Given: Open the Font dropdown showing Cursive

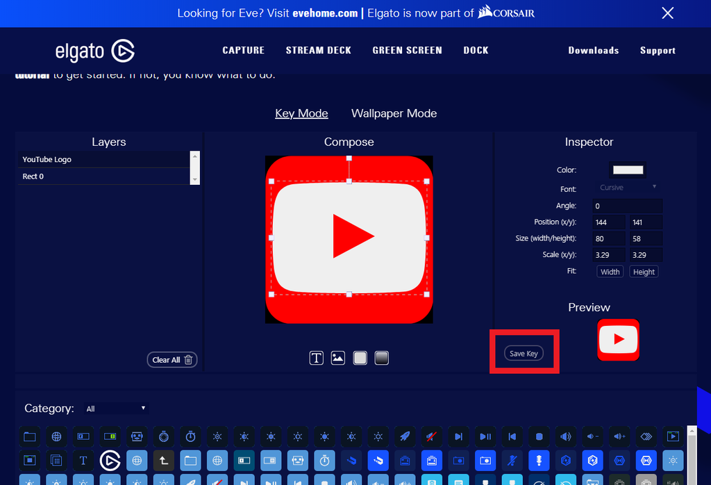Looking at the screenshot, I should [628, 188].
